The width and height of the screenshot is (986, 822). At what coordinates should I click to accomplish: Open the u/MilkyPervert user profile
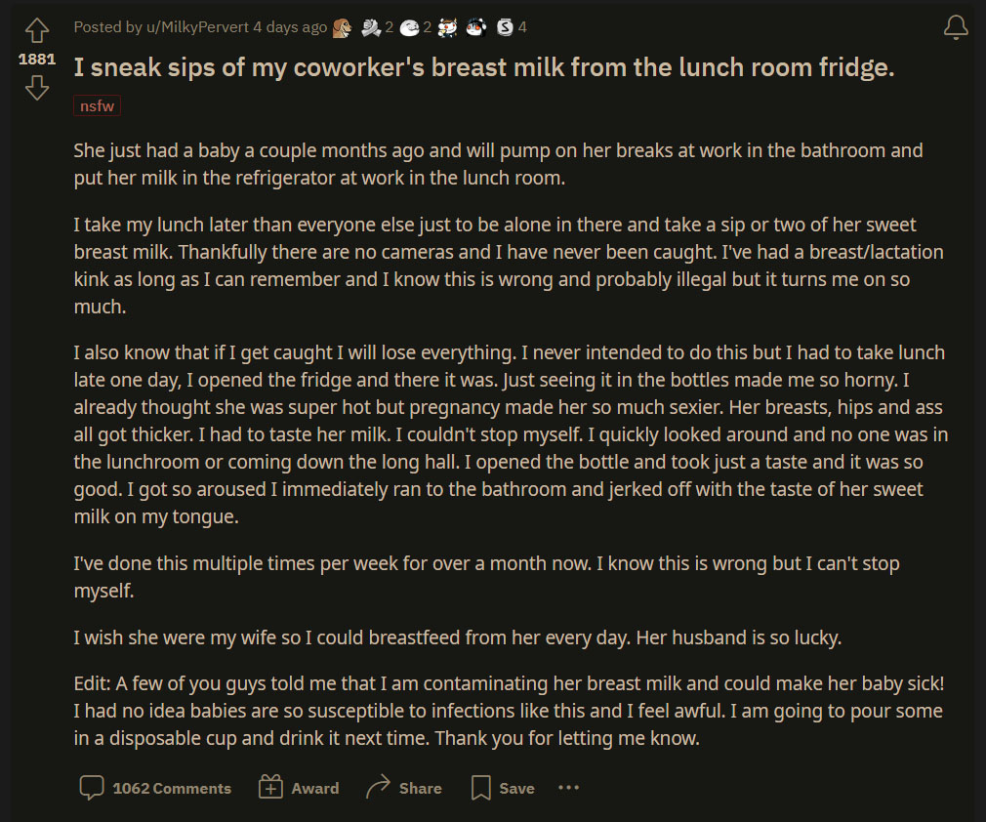[197, 27]
